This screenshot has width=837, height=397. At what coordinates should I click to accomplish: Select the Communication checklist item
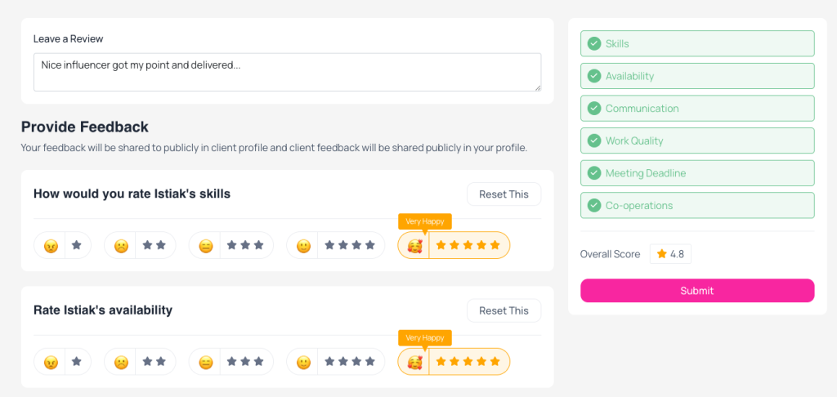coord(697,109)
